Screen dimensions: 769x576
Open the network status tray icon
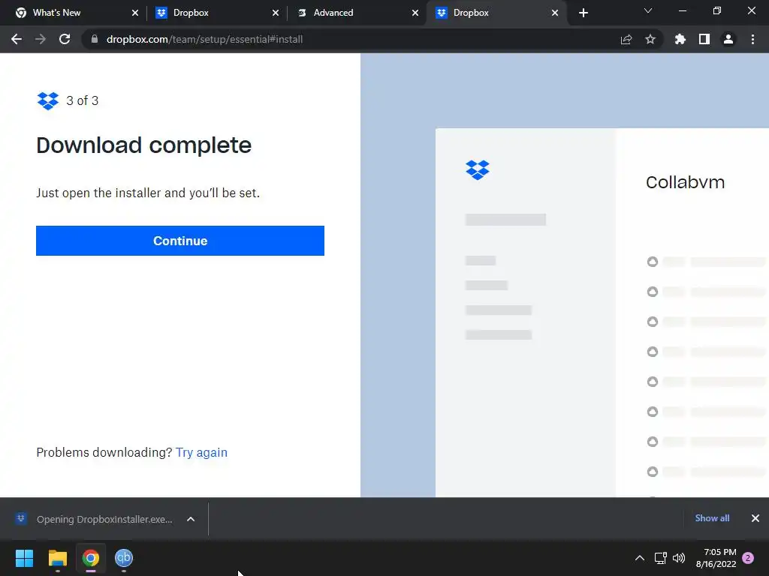point(661,558)
